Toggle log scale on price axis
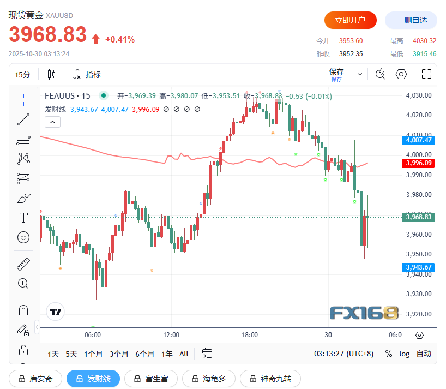This screenshot has height=389, width=446. [404, 354]
